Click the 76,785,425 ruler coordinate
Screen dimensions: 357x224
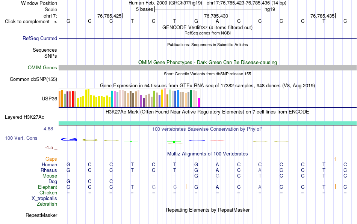pyautogui.click(x=109, y=16)
